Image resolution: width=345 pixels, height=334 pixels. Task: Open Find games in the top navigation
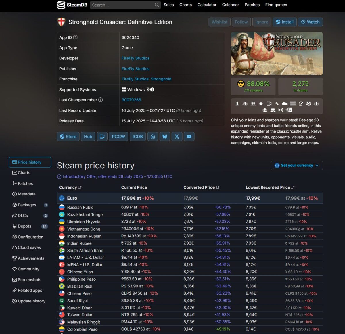[x=276, y=5]
